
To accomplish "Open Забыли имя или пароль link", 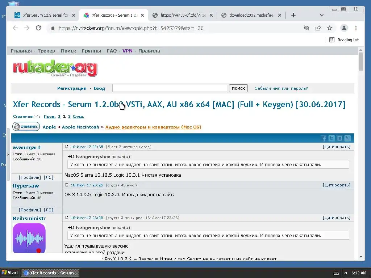I will (x=281, y=88).
